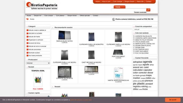Open category Articole din hartie
Viewport: 183px width, 103px height.
pos(34,37)
